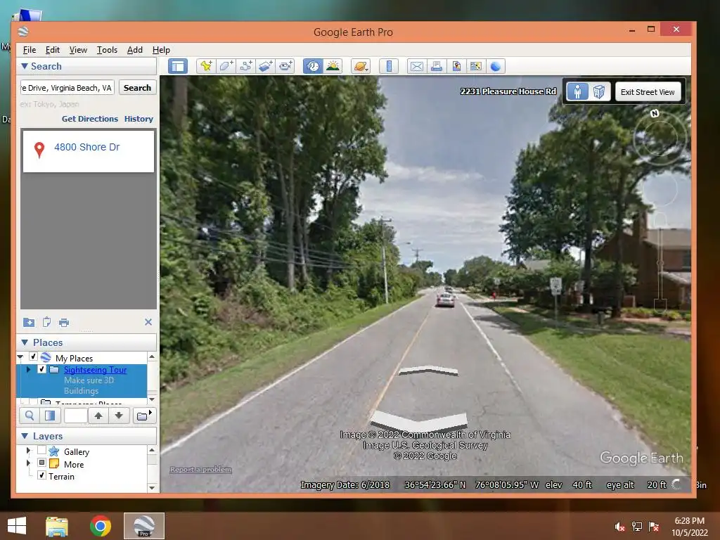Open the 4800 Shore Dr result
This screenshot has width=720, height=540.
point(86,147)
